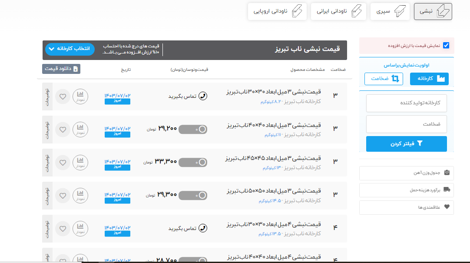Click heart icon on 50×50 3mm angle row
470x263 pixels.
click(63, 195)
